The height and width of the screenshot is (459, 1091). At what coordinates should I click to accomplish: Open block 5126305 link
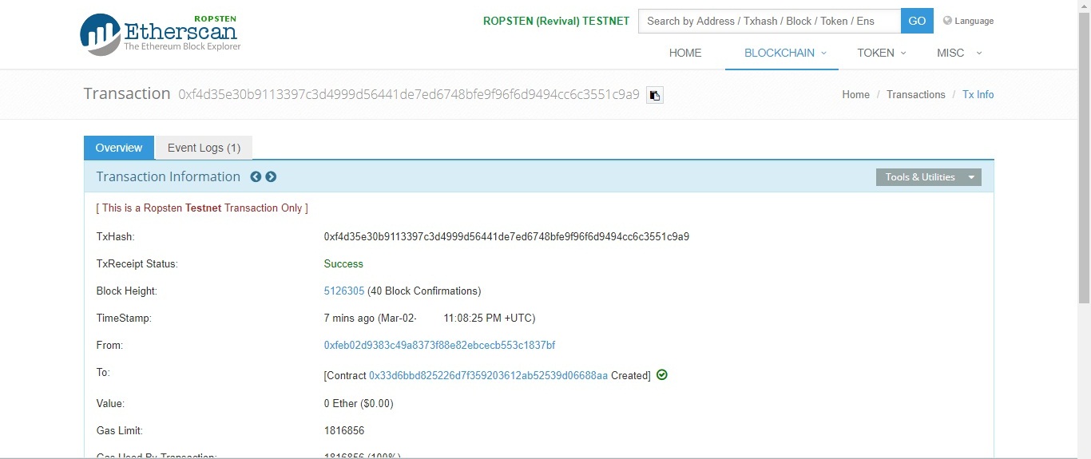pos(343,291)
